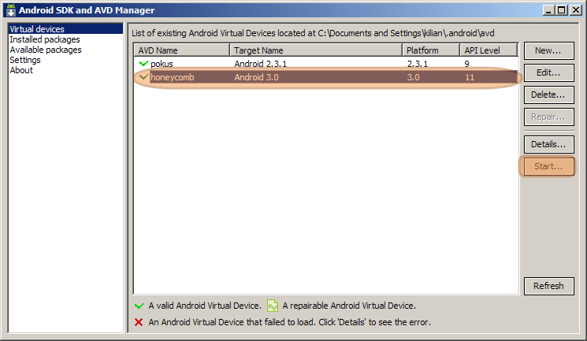This screenshot has height=341, width=587.
Task: Click API level value 9
Action: point(466,64)
